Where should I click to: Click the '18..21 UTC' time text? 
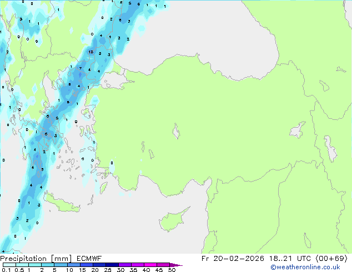[x=290, y=259]
